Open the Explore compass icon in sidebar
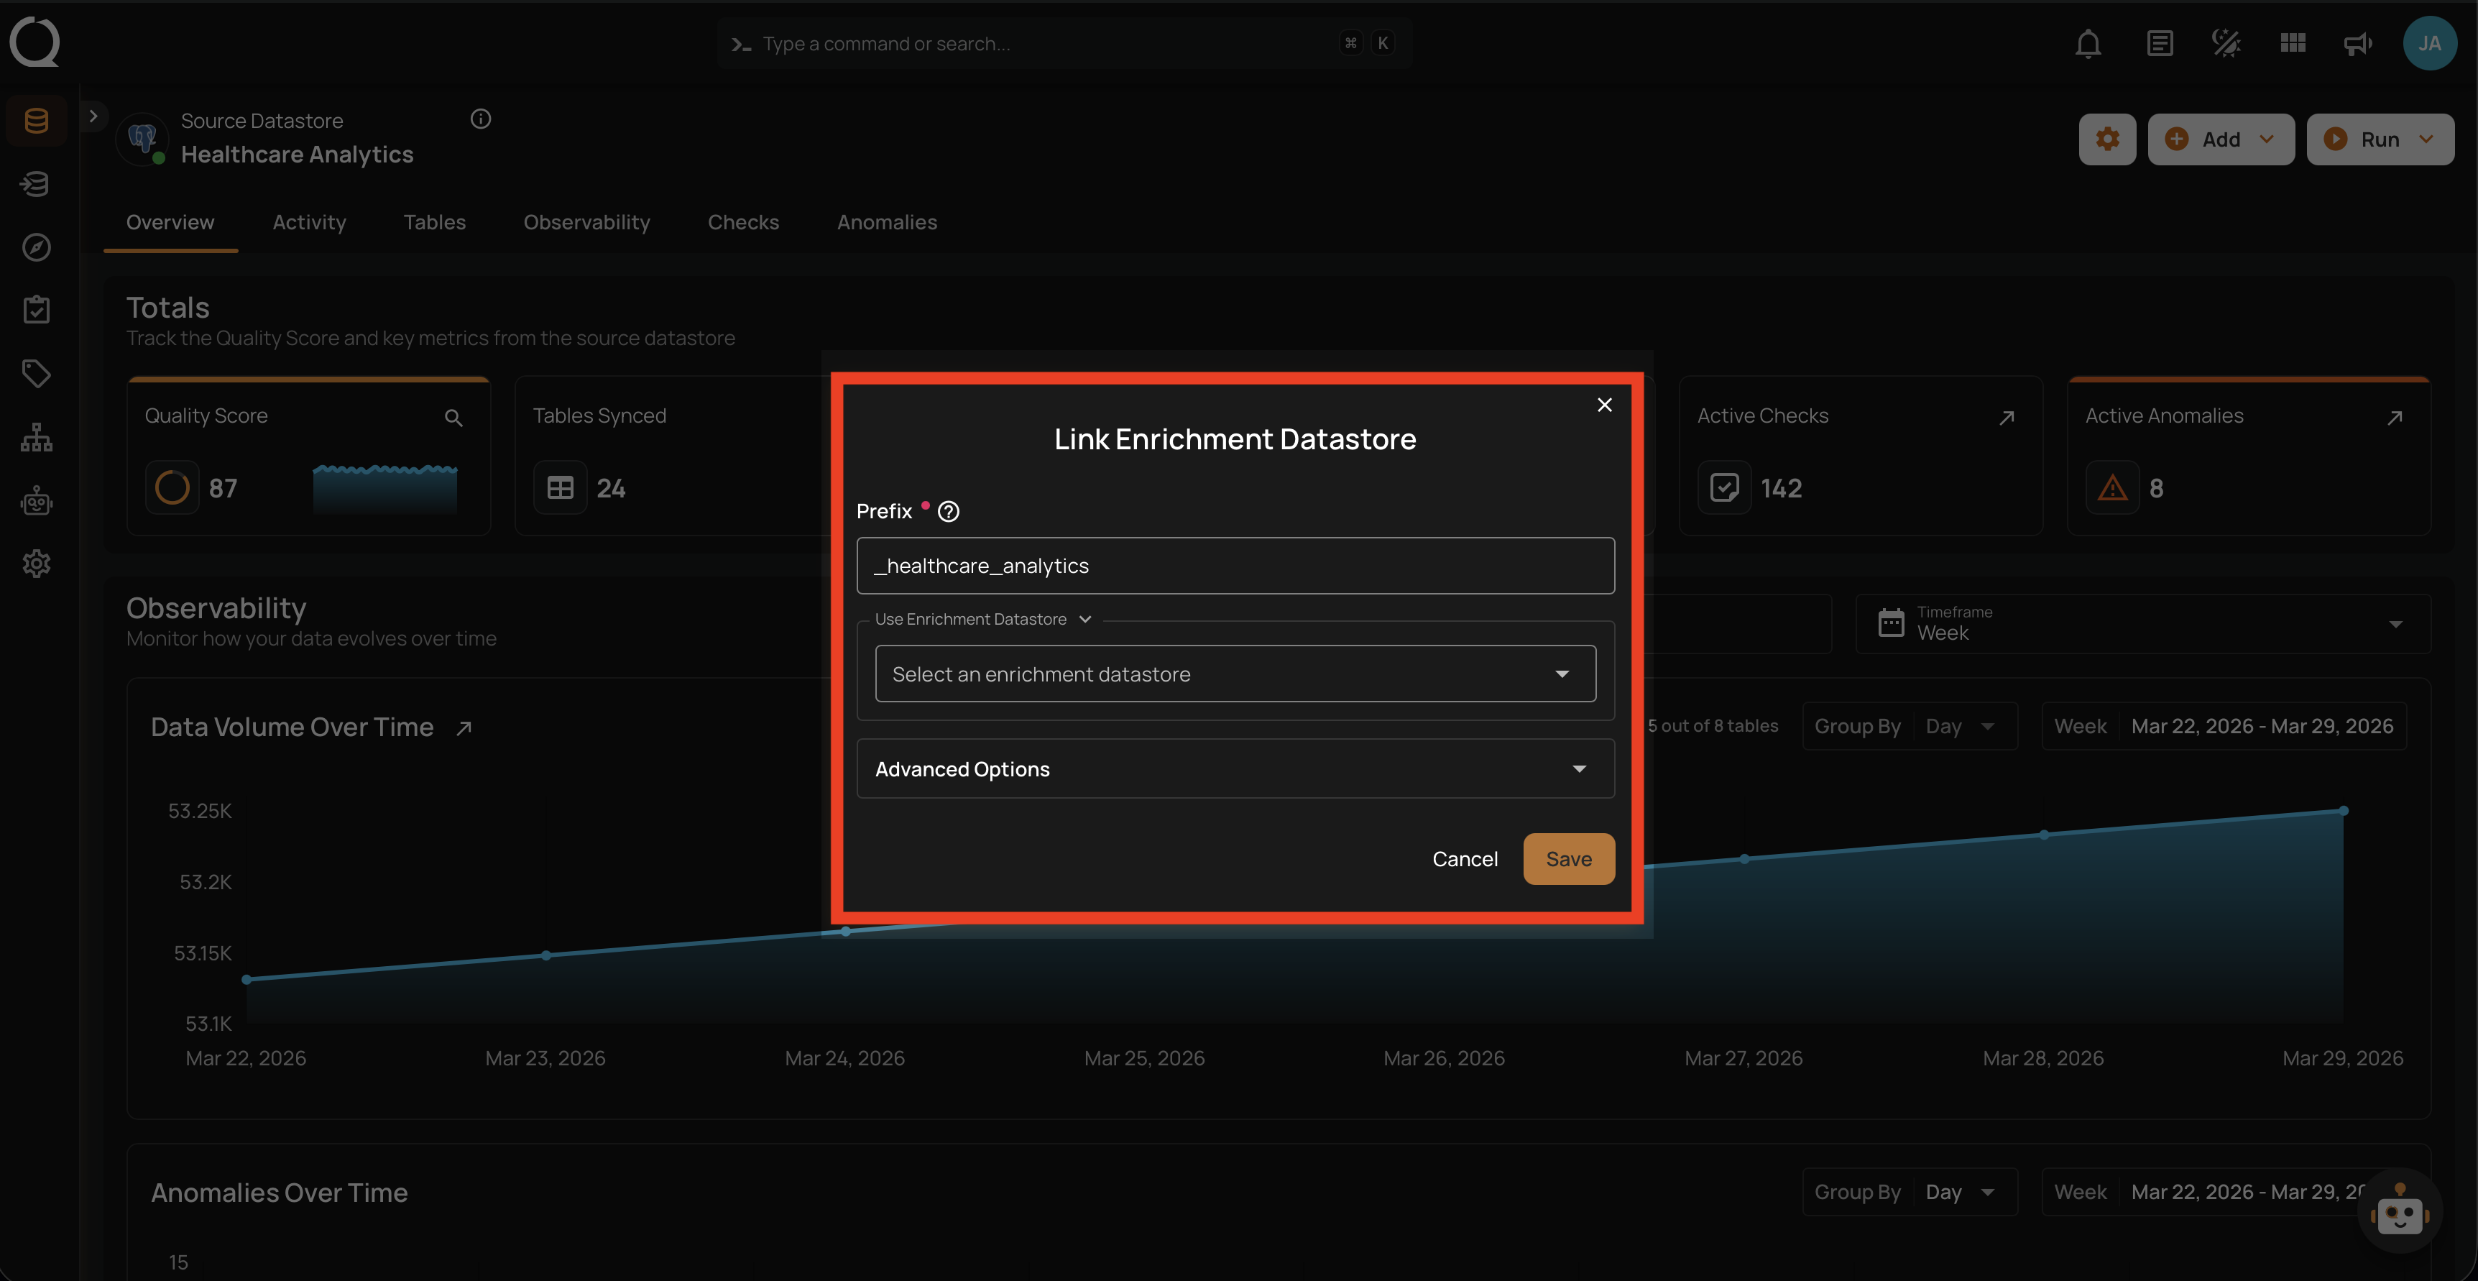2478x1281 pixels. tap(37, 247)
